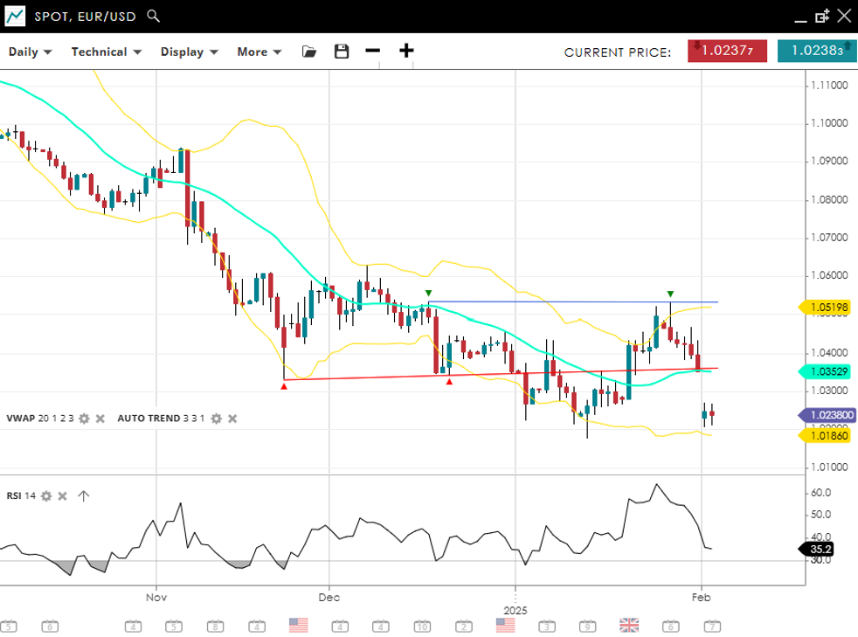Click the red sell price 1.0237 button
This screenshot has width=858, height=637.
pyautogui.click(x=727, y=51)
